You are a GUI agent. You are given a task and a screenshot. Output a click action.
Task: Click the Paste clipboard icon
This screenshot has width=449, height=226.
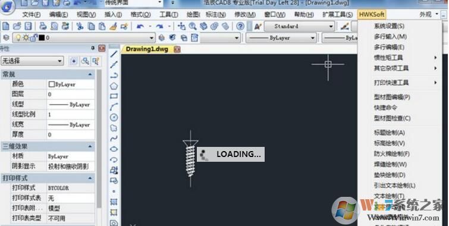[102, 27]
